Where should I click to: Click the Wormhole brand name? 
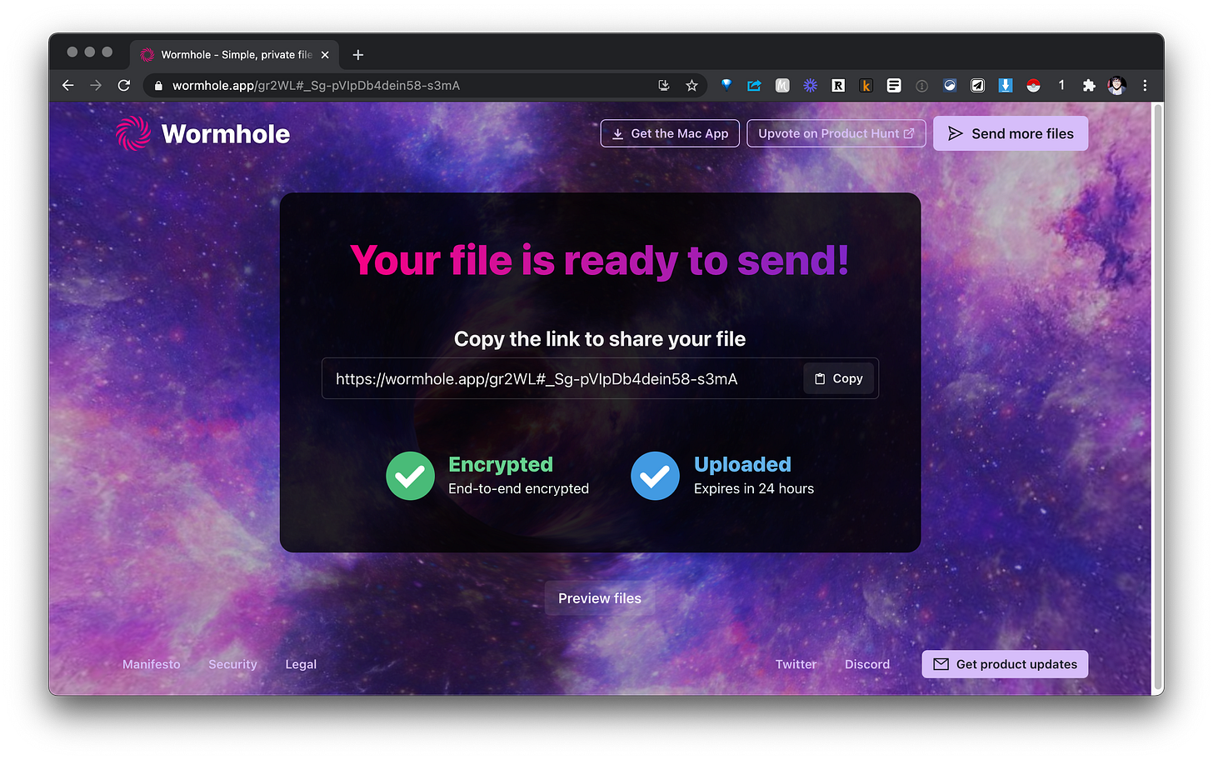point(226,133)
